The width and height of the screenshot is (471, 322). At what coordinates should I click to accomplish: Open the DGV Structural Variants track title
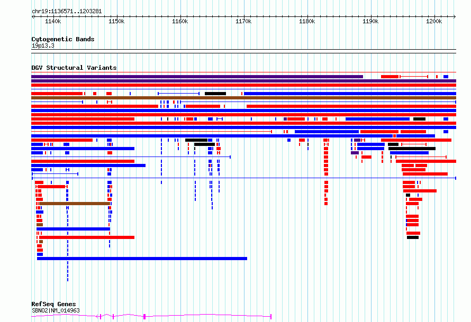[74, 68]
